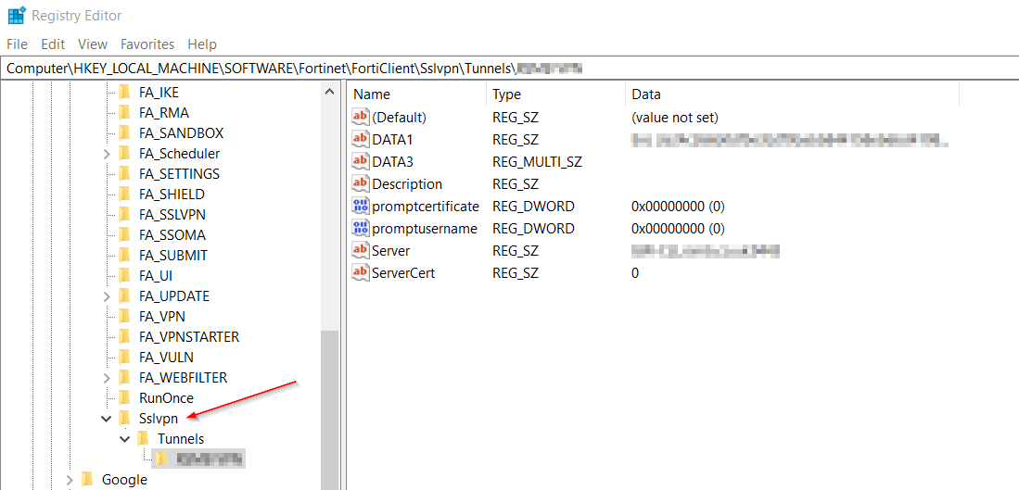Collapse the Tunnels key
1019x490 pixels.
click(x=125, y=439)
